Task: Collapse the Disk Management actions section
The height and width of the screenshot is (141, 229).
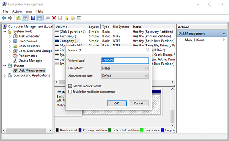Action: pos(224,34)
